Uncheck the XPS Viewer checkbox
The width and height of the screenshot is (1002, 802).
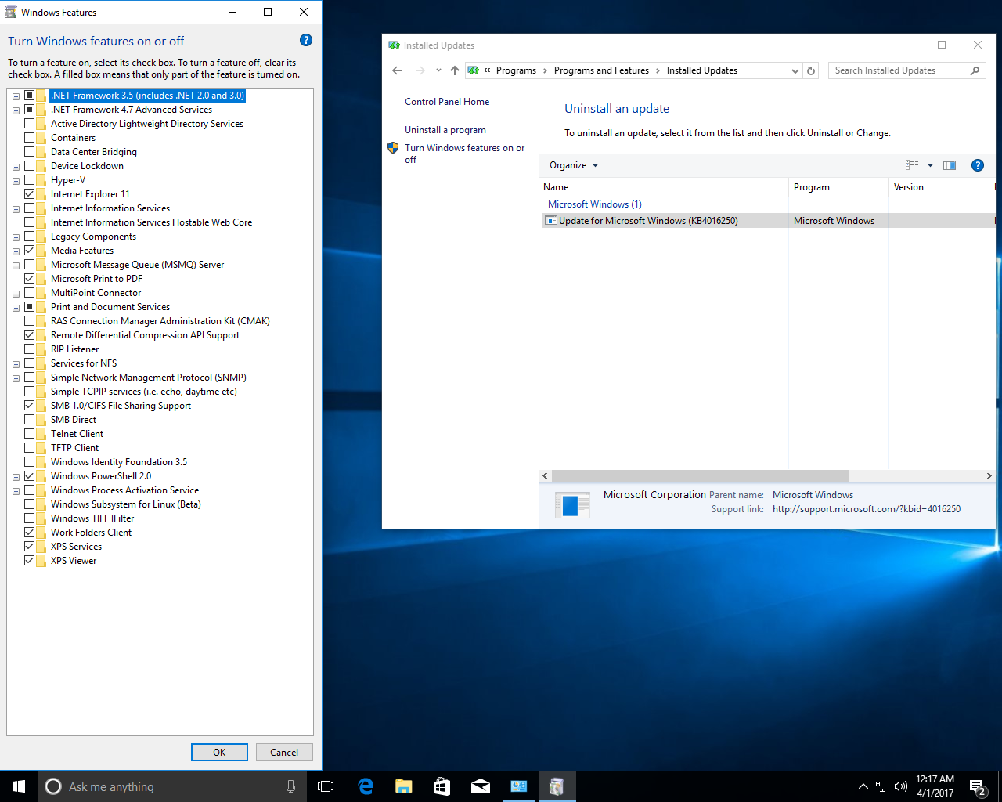click(x=29, y=561)
